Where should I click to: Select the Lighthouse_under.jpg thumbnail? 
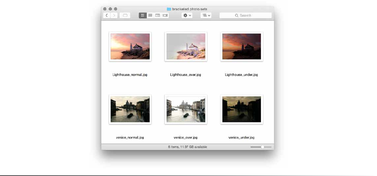[x=241, y=46]
